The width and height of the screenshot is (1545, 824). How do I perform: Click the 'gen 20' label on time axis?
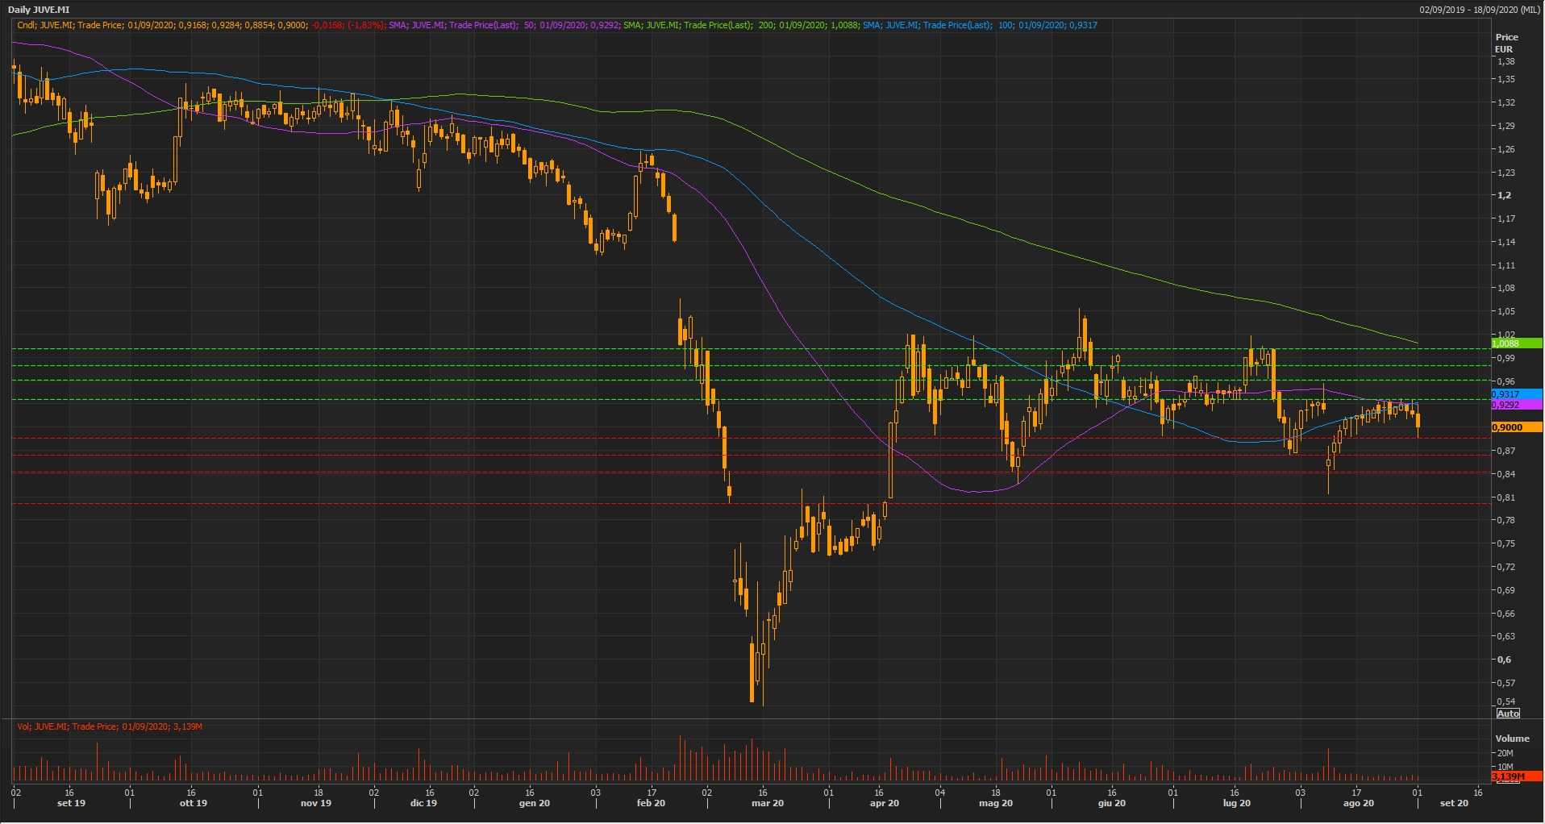(x=534, y=803)
